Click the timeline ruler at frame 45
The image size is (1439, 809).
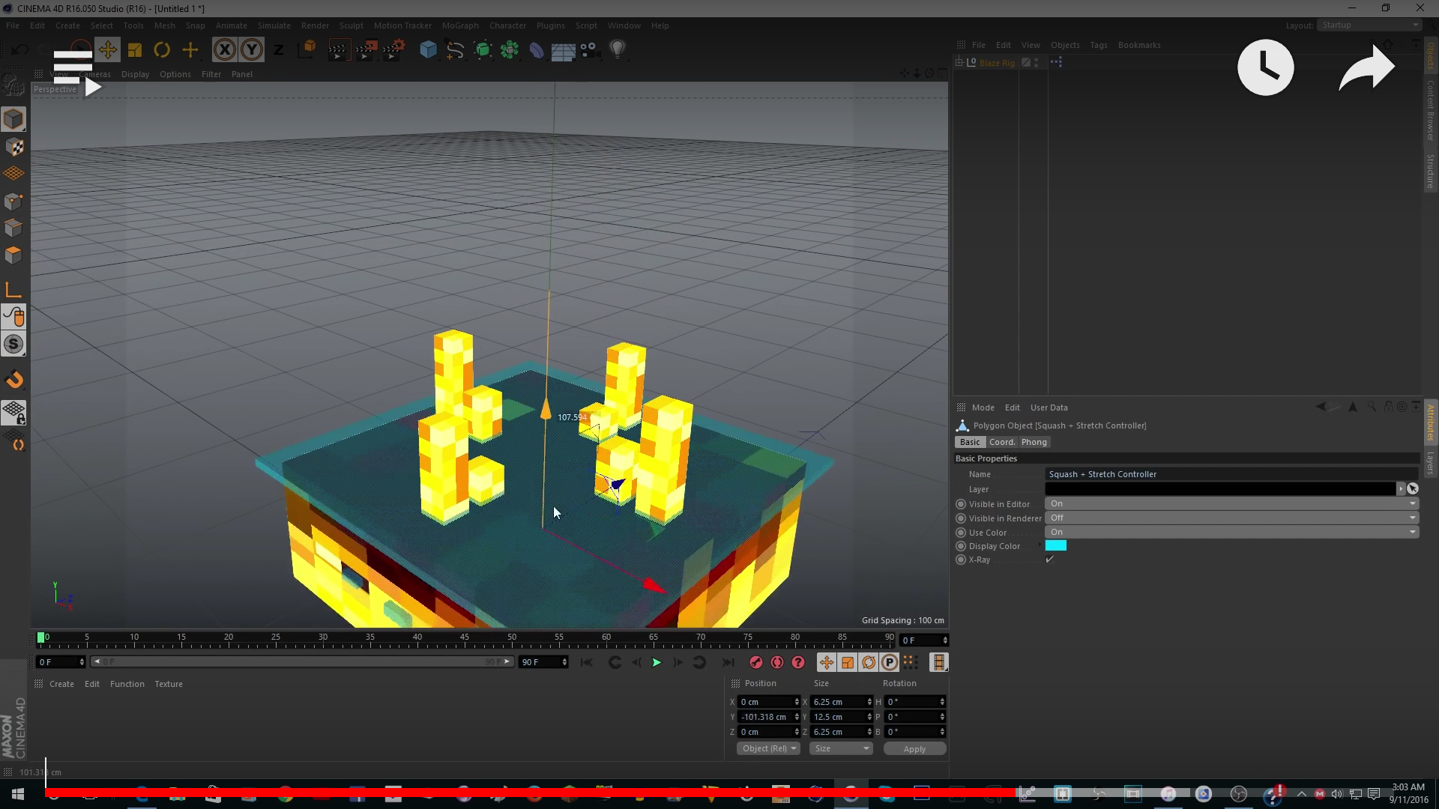point(465,639)
